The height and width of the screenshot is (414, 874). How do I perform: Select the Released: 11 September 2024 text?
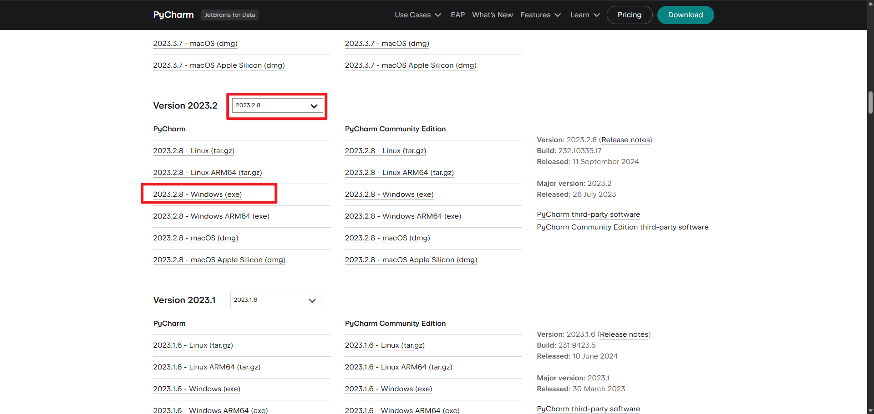coord(588,162)
